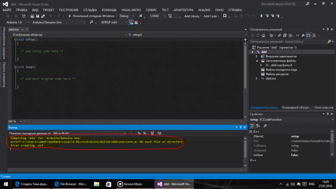
Task: Click View Code icon in Solution Explorer
Action: click(x=298, y=36)
